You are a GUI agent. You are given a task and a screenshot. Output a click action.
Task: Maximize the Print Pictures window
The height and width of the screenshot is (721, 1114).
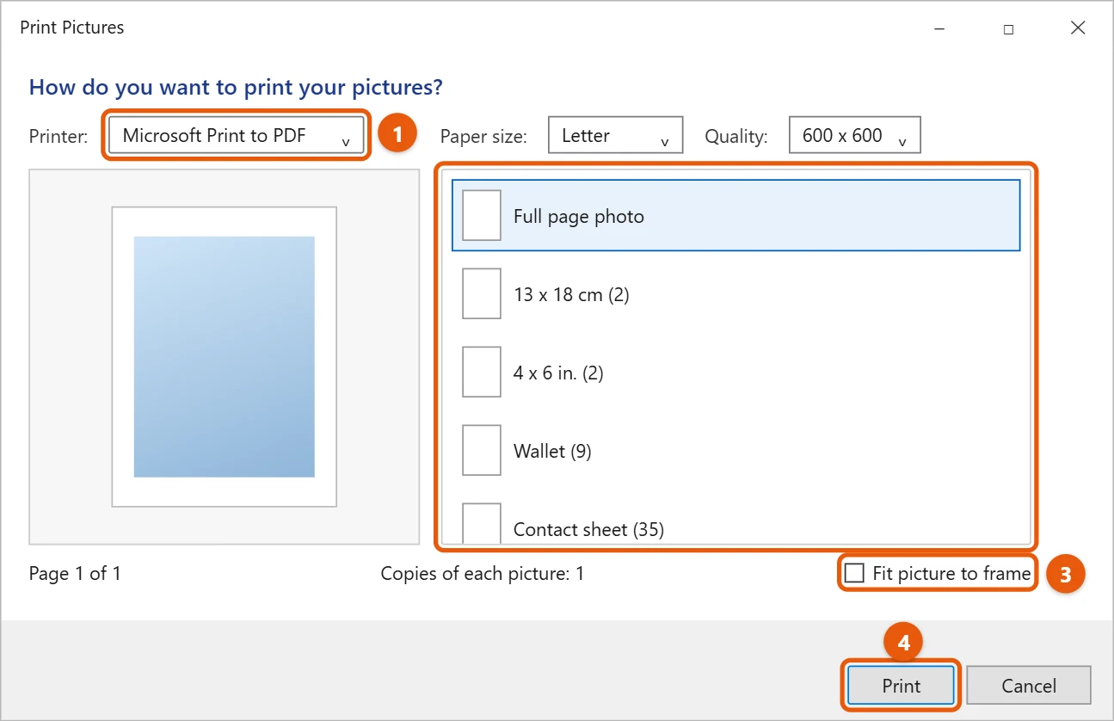pyautogui.click(x=1008, y=28)
